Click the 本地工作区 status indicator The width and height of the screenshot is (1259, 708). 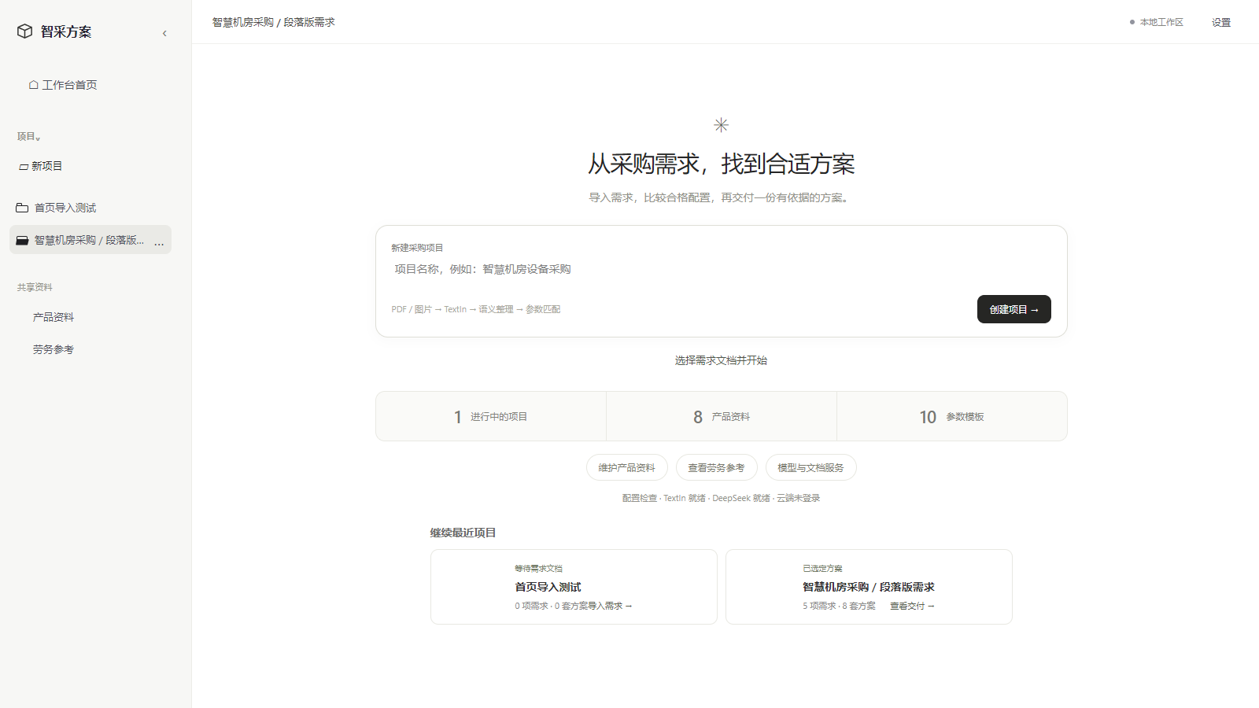point(1157,22)
